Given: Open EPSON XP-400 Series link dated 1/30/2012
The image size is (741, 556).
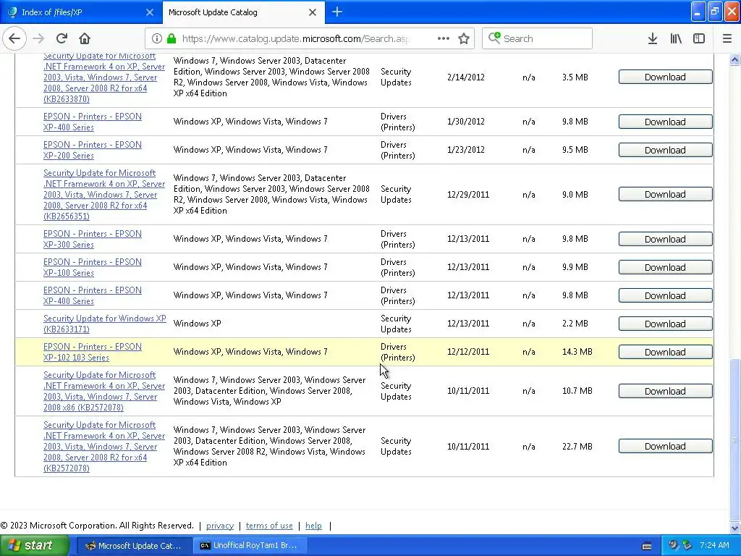Looking at the screenshot, I should click(92, 122).
